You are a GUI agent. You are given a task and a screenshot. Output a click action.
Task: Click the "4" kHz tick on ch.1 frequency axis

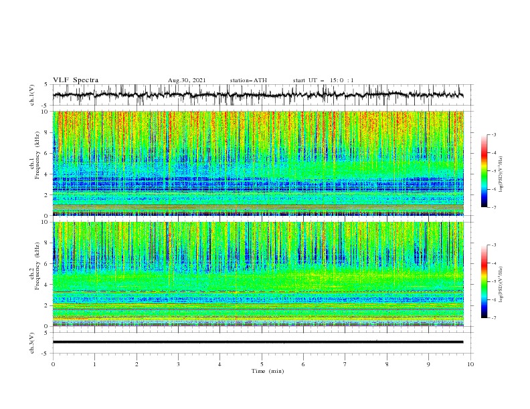[x=47, y=174]
